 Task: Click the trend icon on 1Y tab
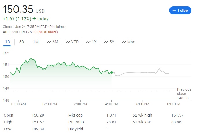tap(88, 42)
